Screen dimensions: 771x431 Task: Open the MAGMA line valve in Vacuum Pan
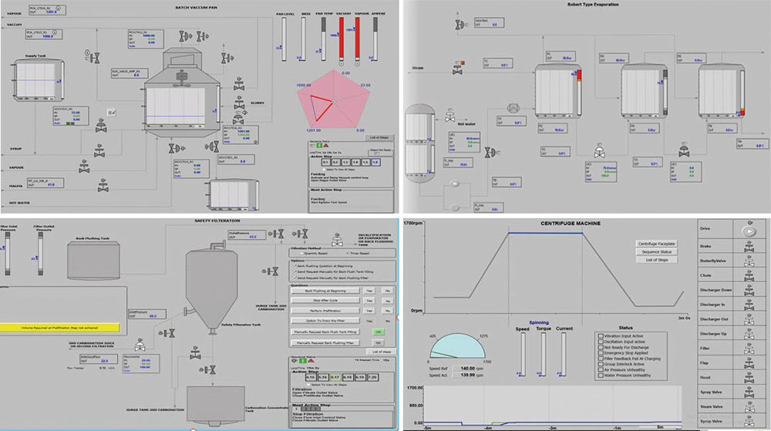click(x=103, y=186)
